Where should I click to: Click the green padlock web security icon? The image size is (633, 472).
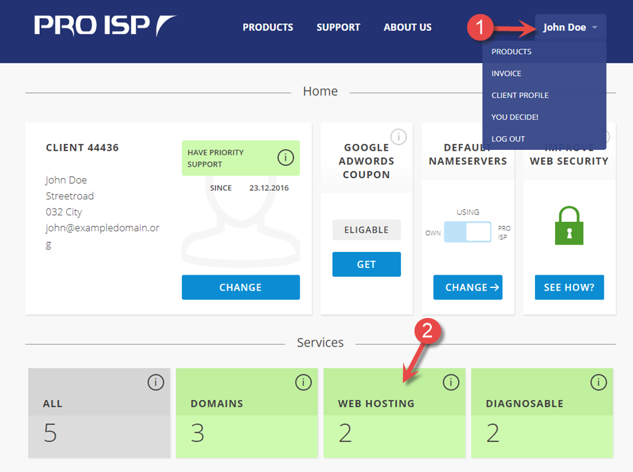(569, 225)
